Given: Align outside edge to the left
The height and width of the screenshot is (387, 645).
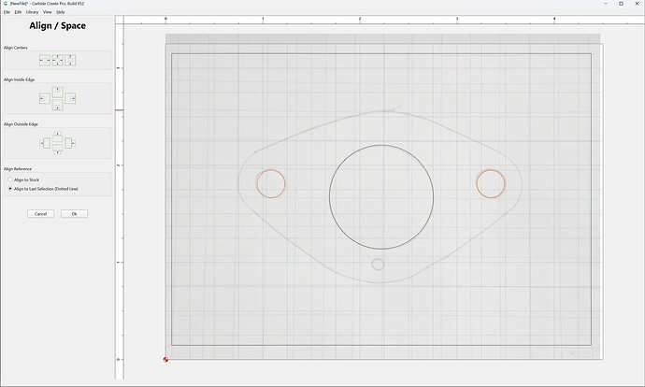Looking at the screenshot, I should (x=45, y=143).
